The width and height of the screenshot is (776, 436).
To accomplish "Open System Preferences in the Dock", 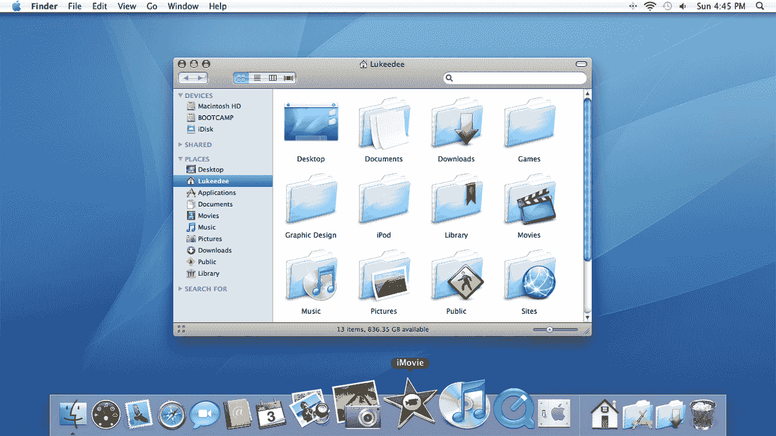I will (554, 413).
